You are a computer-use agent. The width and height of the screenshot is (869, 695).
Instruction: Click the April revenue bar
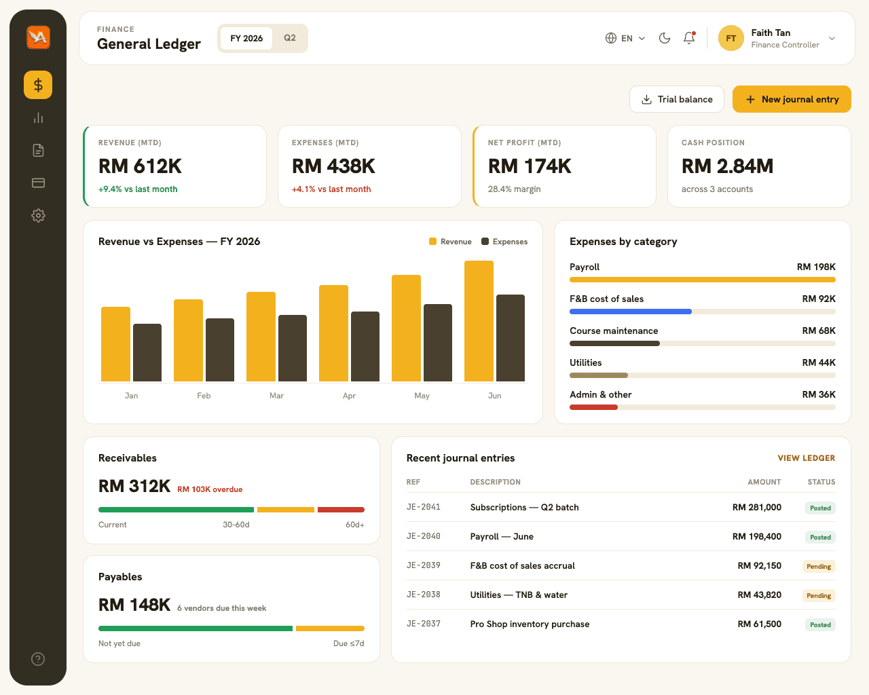click(x=333, y=333)
